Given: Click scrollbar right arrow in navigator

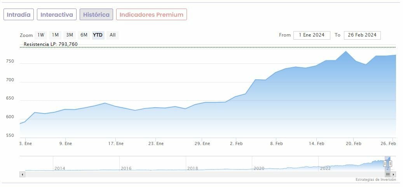Looking at the screenshot, I should coord(394,175).
